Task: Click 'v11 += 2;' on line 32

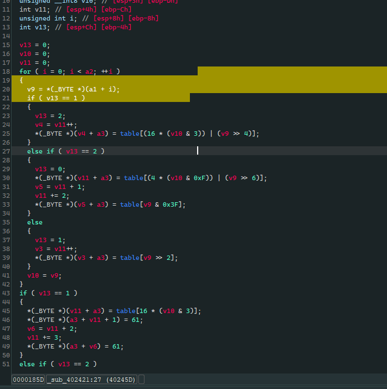Action: (52, 196)
